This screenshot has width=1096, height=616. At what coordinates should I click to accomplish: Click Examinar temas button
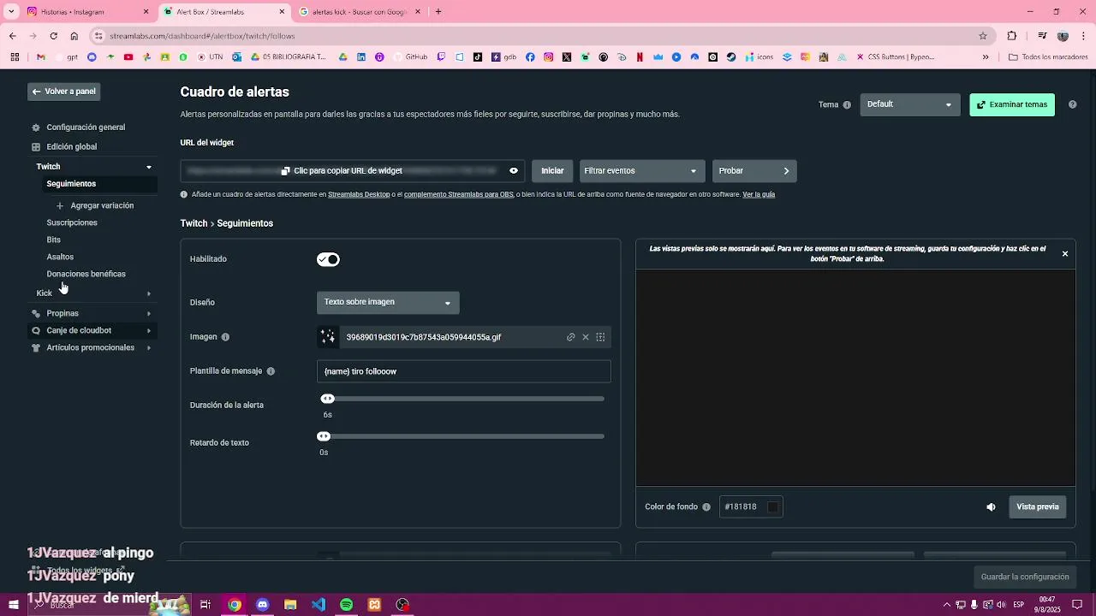click(x=1012, y=104)
